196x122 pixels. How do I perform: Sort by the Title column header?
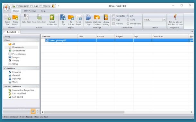(x=87, y=37)
